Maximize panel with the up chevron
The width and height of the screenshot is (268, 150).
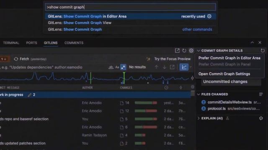click(252, 42)
